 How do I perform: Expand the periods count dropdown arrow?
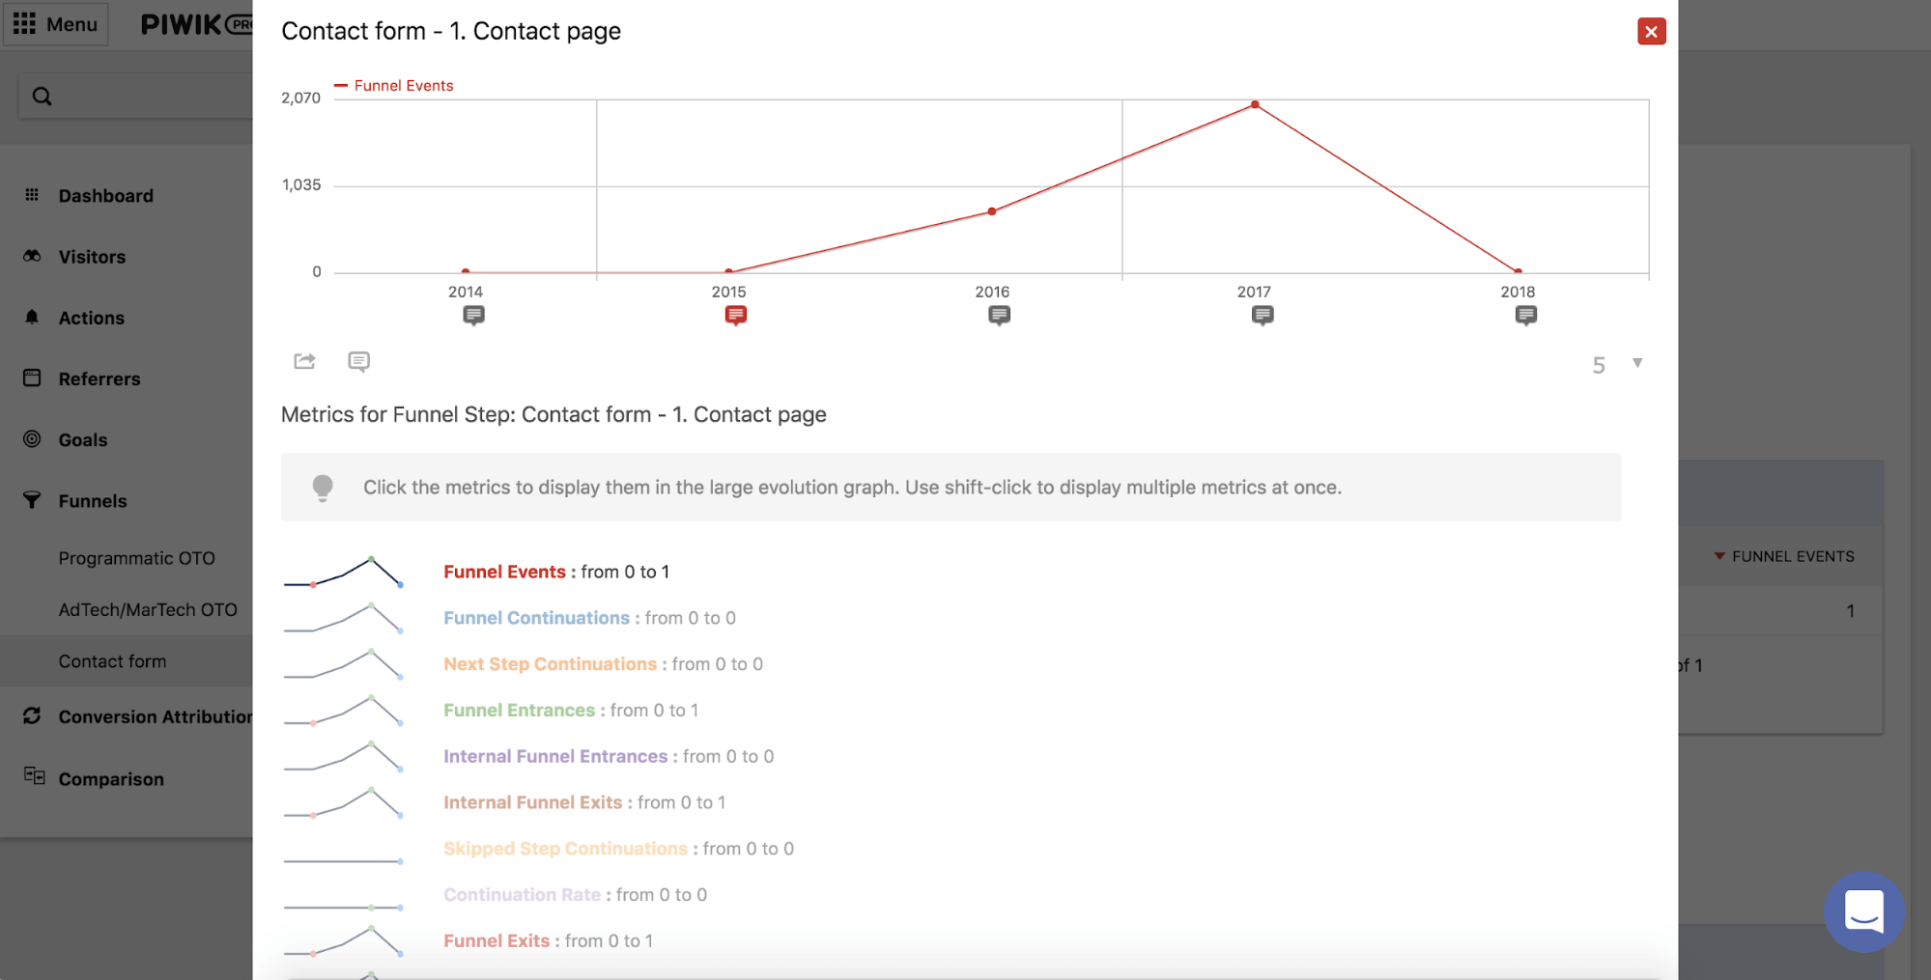pos(1637,363)
